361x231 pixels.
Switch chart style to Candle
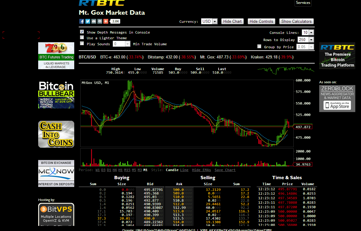tap(172, 170)
